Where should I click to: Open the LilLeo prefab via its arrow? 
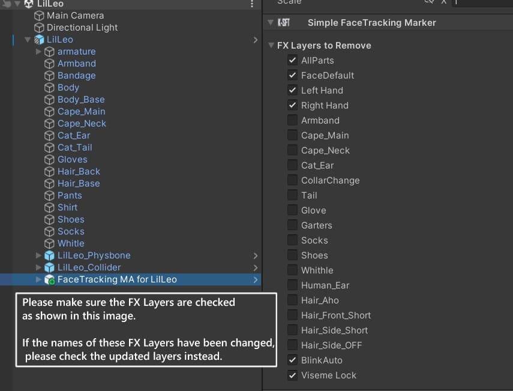(x=256, y=40)
